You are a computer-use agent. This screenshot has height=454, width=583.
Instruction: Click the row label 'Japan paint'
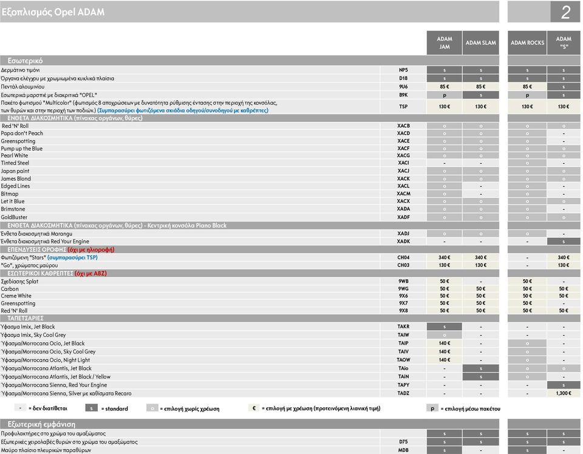[15, 171]
